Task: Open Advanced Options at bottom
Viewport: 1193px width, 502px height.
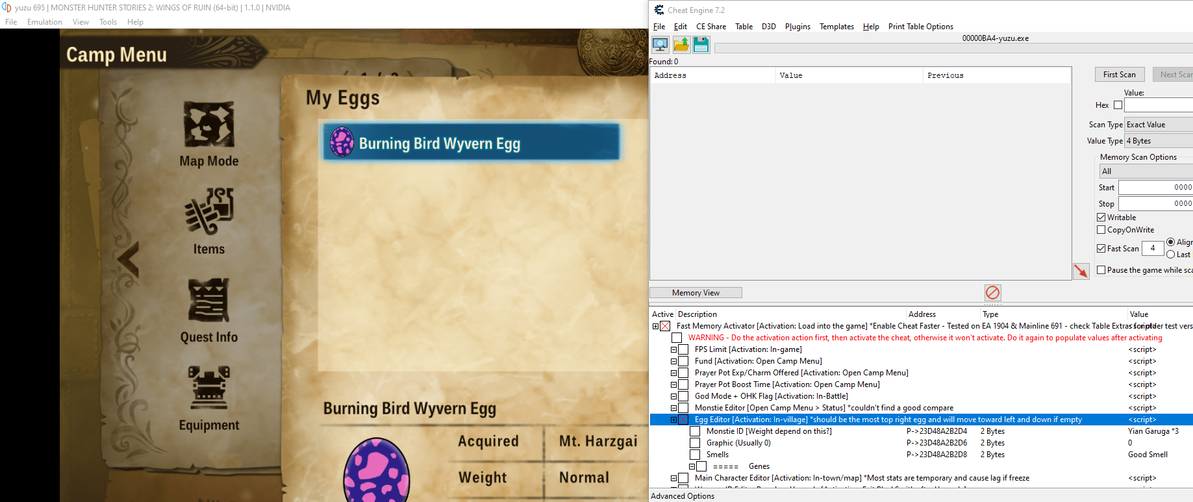Action: 683,496
